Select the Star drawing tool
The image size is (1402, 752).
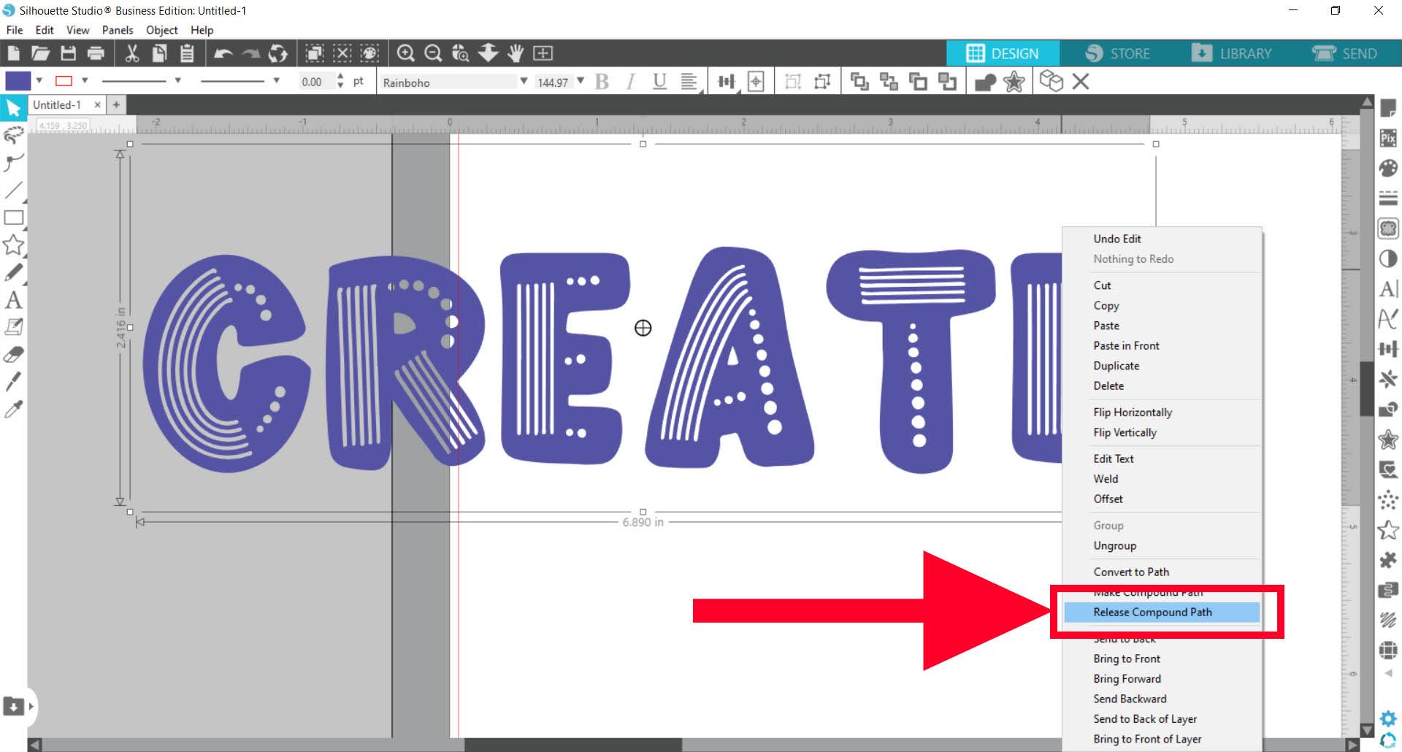pyautogui.click(x=13, y=245)
